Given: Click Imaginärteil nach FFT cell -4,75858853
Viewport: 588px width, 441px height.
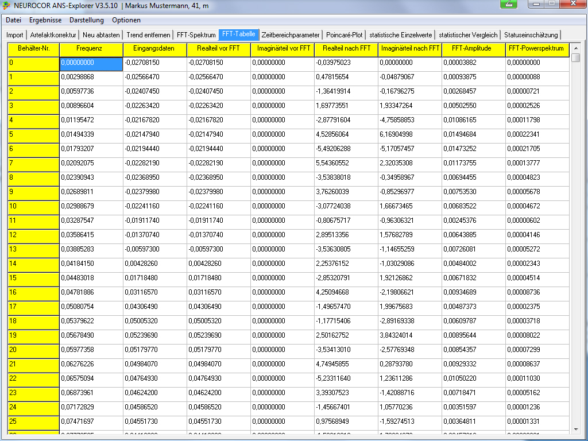Looking at the screenshot, I should tap(410, 122).
